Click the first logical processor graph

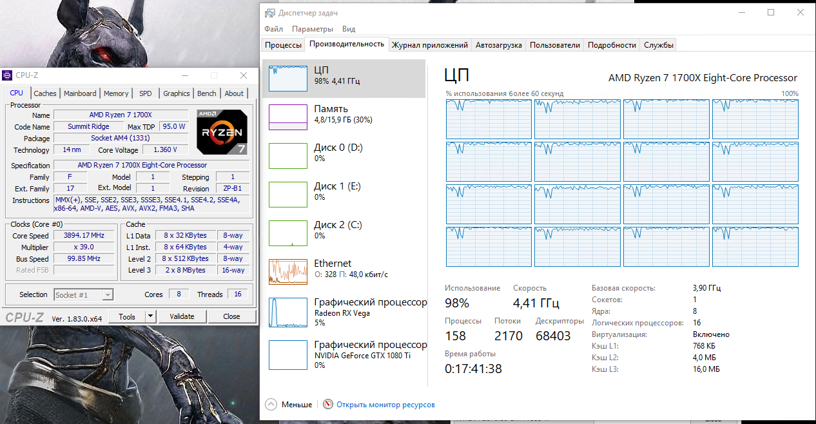point(488,119)
